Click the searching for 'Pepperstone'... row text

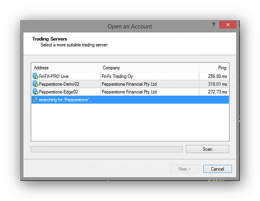[65, 100]
